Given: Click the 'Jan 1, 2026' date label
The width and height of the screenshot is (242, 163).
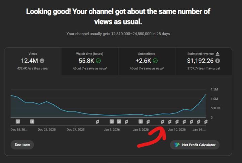Looking at the screenshot, I should click(x=112, y=130).
